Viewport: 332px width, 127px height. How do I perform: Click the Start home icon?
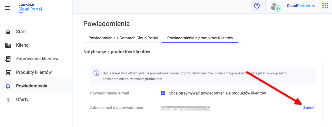pyautogui.click(x=8, y=32)
